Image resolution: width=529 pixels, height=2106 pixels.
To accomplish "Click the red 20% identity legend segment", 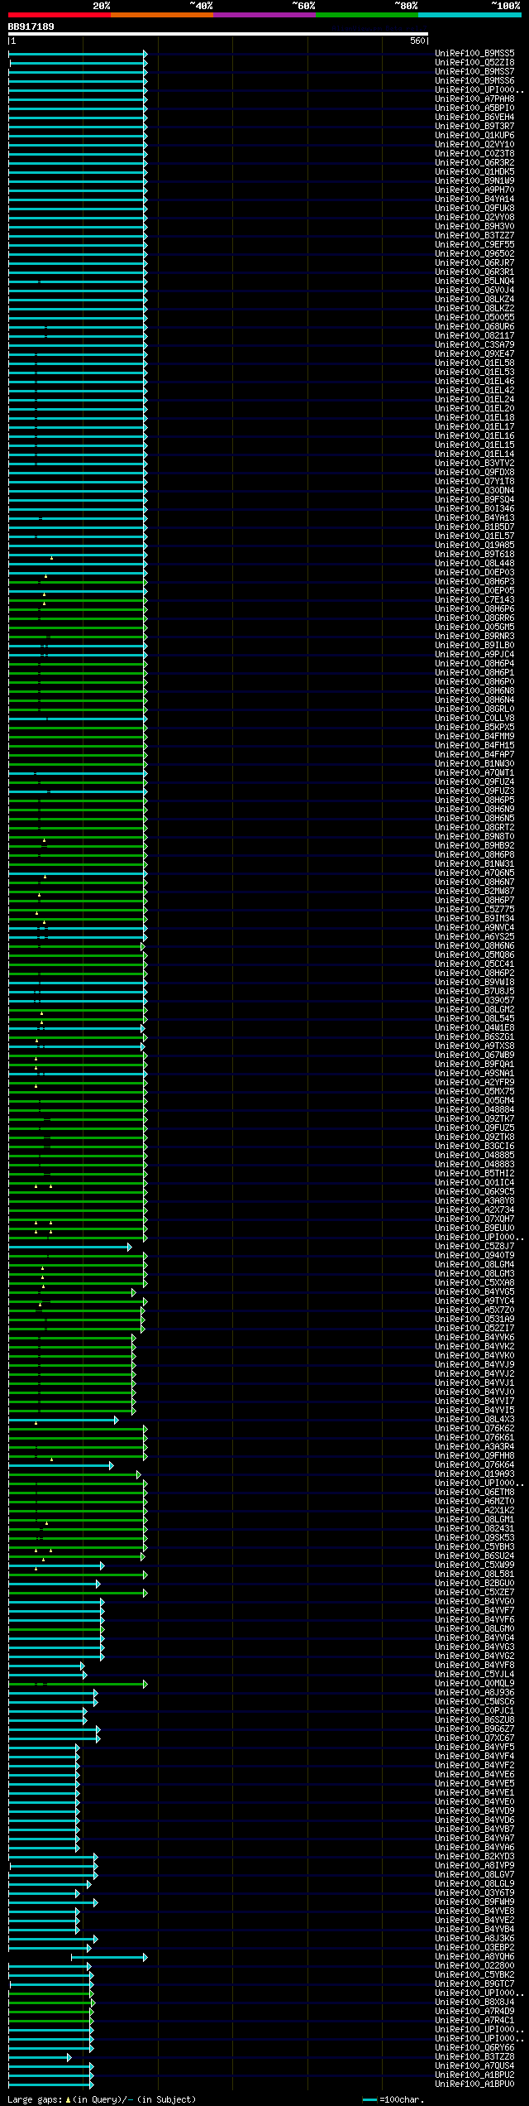I will click(x=59, y=15).
